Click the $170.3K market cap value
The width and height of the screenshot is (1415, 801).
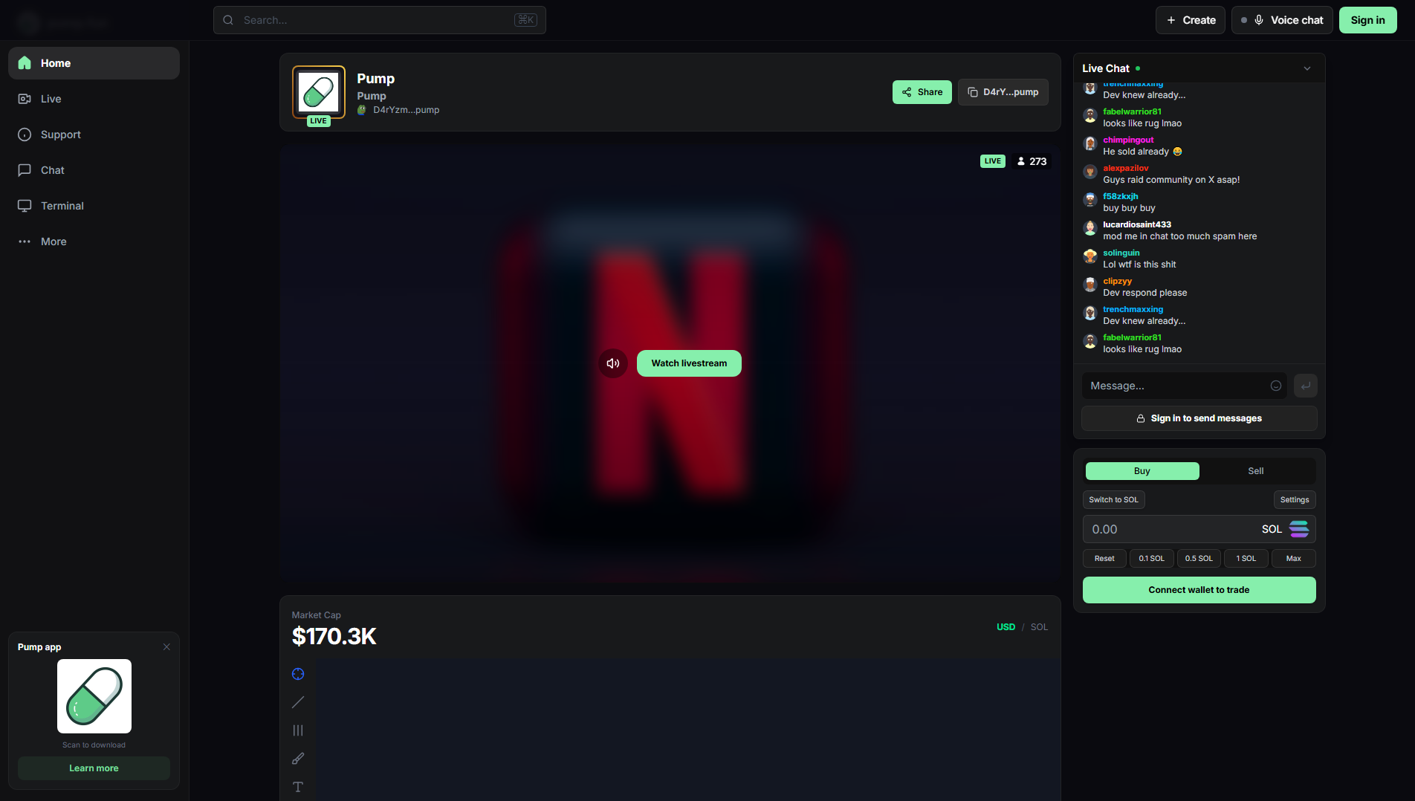pos(334,636)
